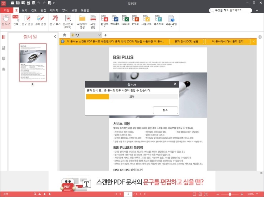Collapse thumbnail panel with left chevron

(x=55, y=36)
